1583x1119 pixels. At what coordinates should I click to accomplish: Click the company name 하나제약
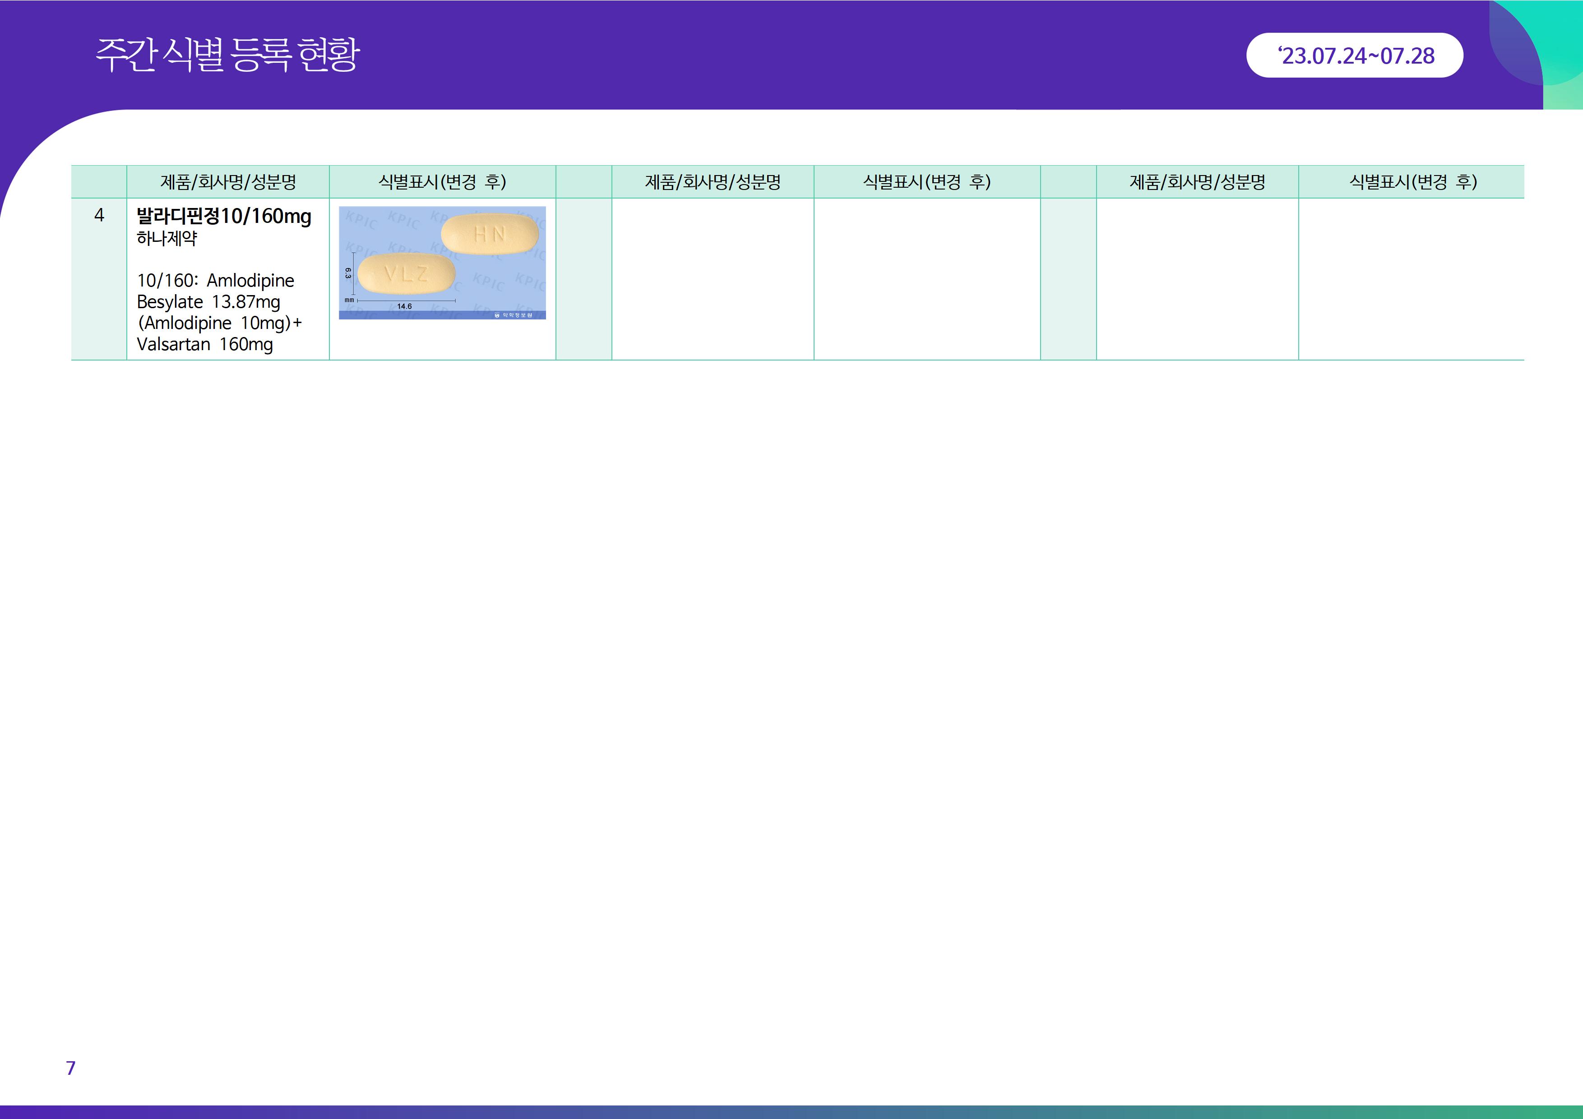click(167, 239)
